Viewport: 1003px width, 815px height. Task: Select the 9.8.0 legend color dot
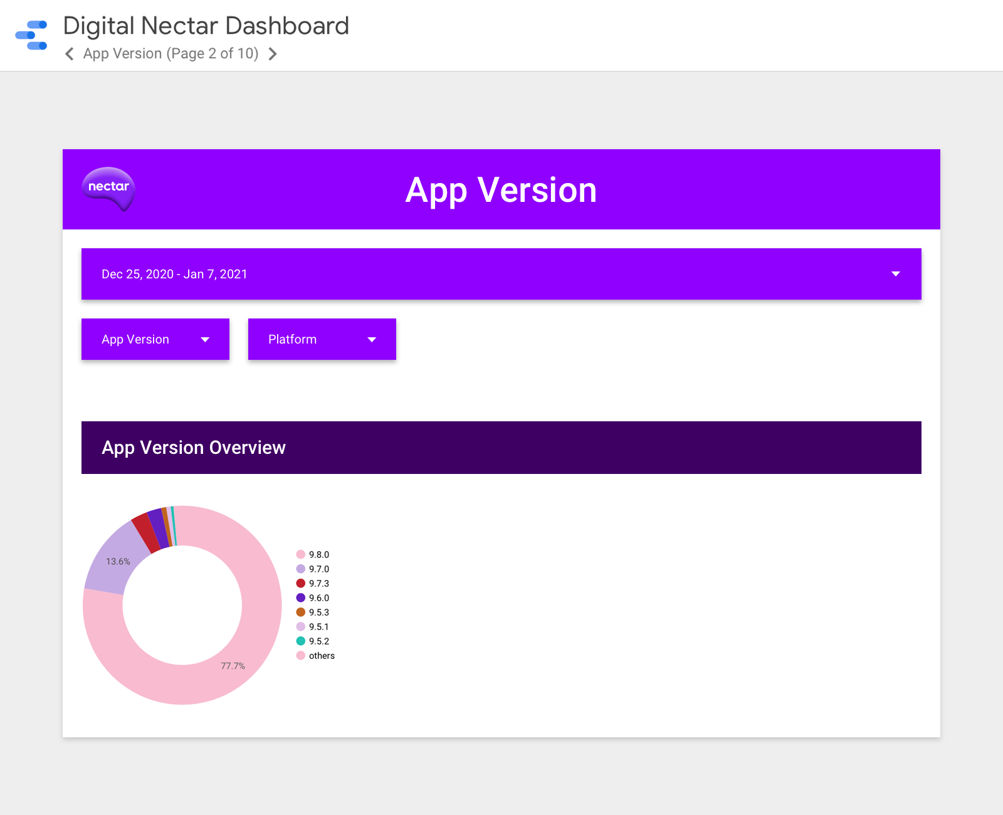(301, 554)
